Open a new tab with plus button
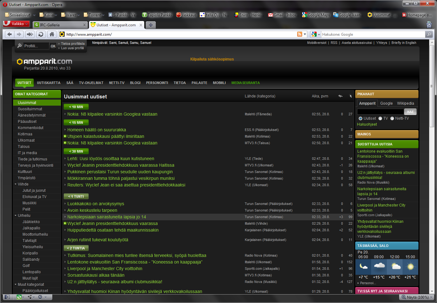The image size is (437, 303). [150, 25]
